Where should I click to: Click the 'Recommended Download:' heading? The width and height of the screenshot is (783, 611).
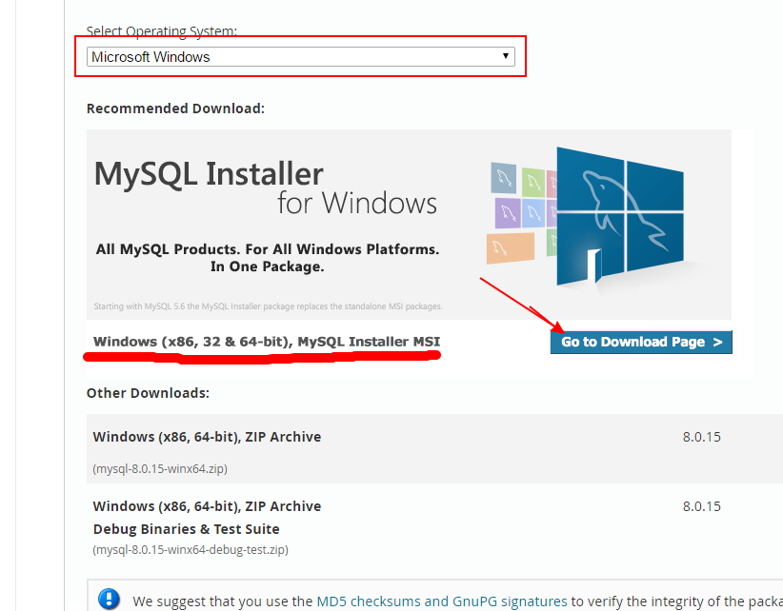tap(175, 108)
